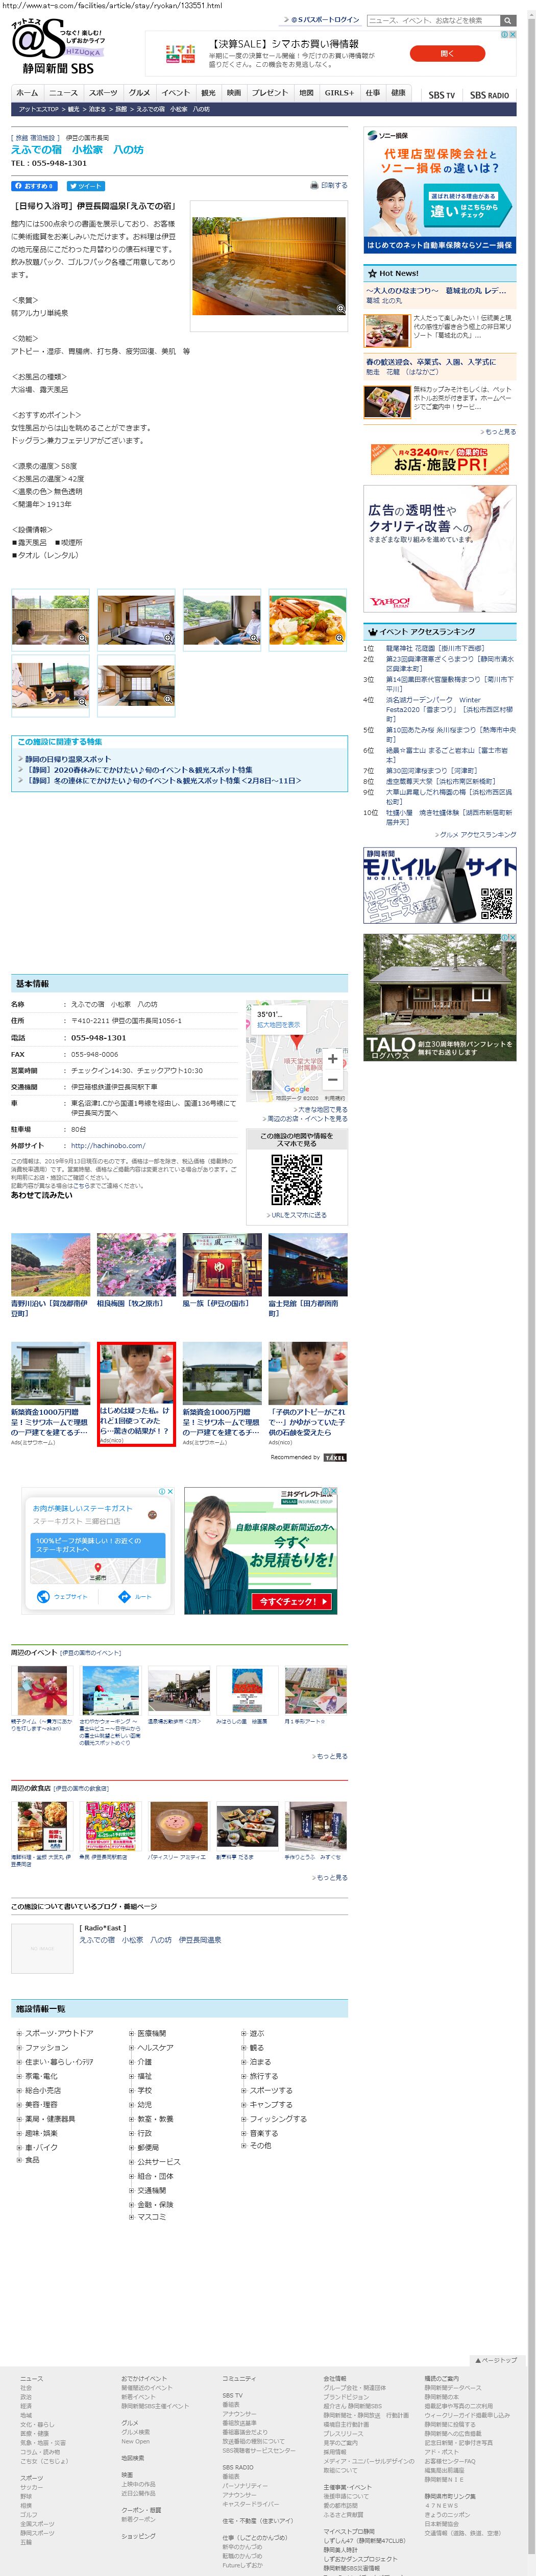Open the GIRLS+ nav tab
Screen dimensions: 536x2576
tap(338, 92)
